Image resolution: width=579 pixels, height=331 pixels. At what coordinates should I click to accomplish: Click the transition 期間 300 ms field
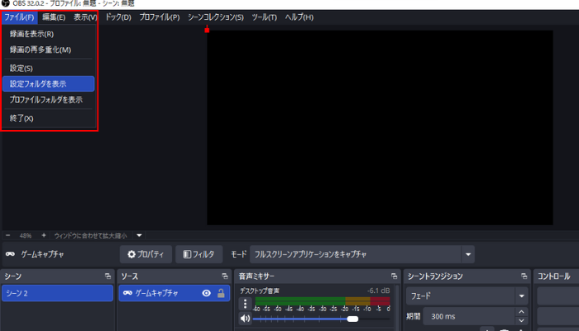tap(469, 316)
